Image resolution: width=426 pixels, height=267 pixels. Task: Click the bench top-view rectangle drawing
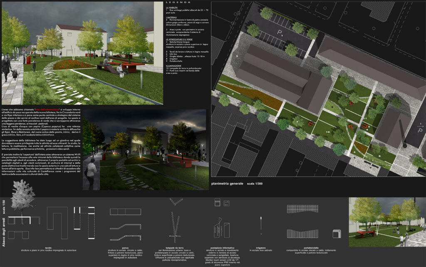click(125, 212)
